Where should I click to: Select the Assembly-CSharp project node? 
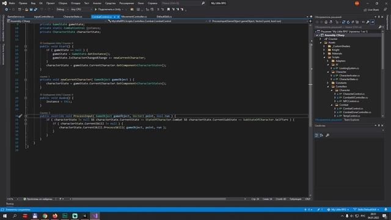[x=334, y=35]
